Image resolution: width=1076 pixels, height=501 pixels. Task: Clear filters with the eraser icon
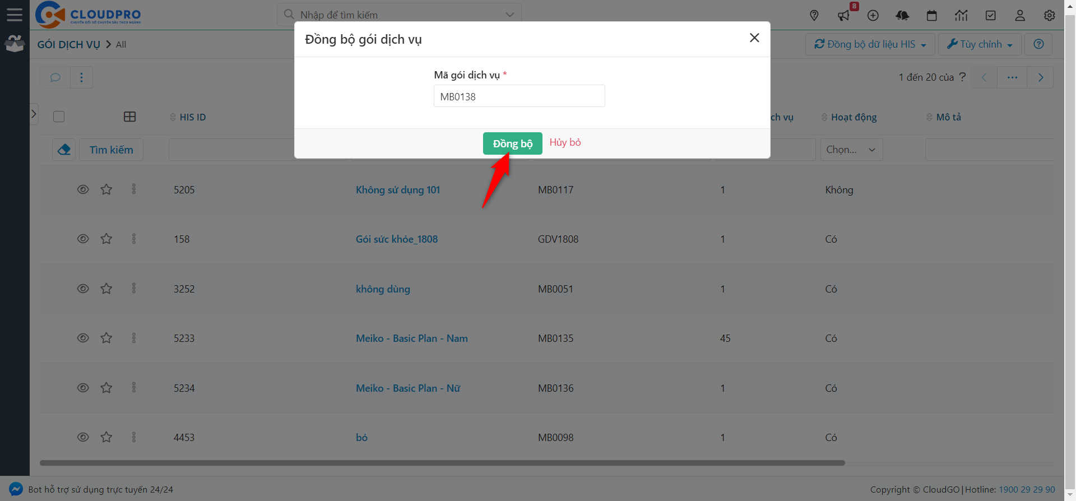(x=64, y=150)
